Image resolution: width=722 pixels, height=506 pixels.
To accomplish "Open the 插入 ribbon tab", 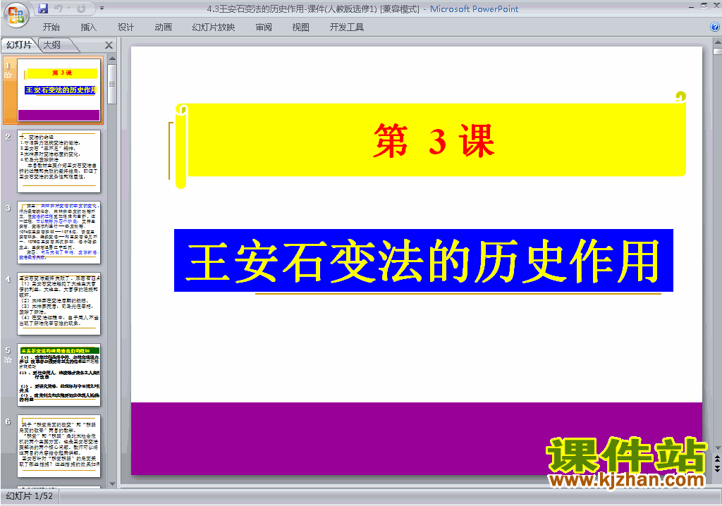I will point(88,27).
